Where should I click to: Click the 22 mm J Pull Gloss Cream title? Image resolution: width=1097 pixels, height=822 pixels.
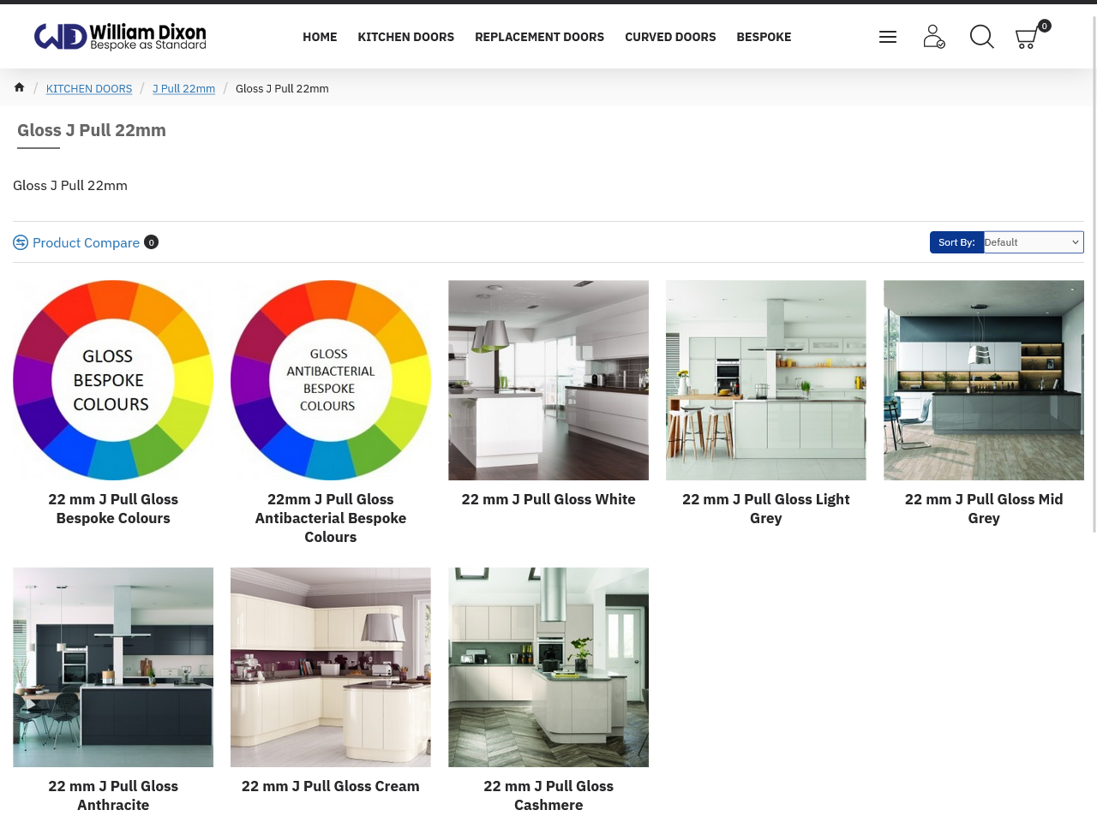[331, 786]
